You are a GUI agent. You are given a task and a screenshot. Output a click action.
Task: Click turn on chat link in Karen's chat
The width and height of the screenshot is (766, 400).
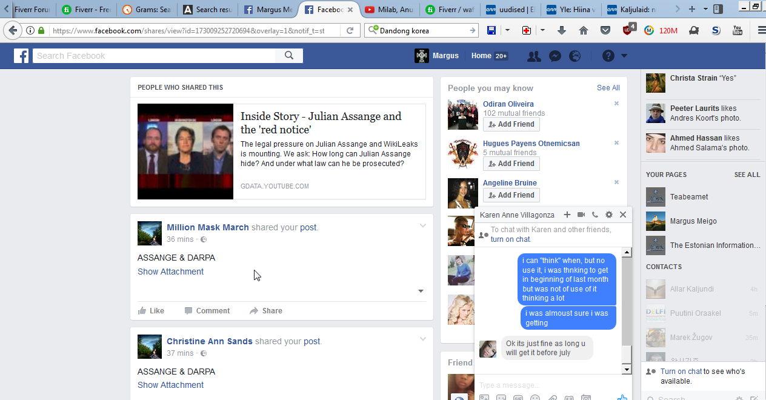[x=510, y=239]
